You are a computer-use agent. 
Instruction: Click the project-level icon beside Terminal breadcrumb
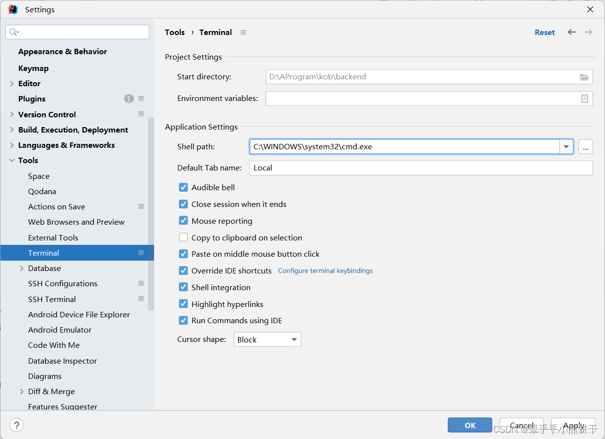(x=243, y=33)
